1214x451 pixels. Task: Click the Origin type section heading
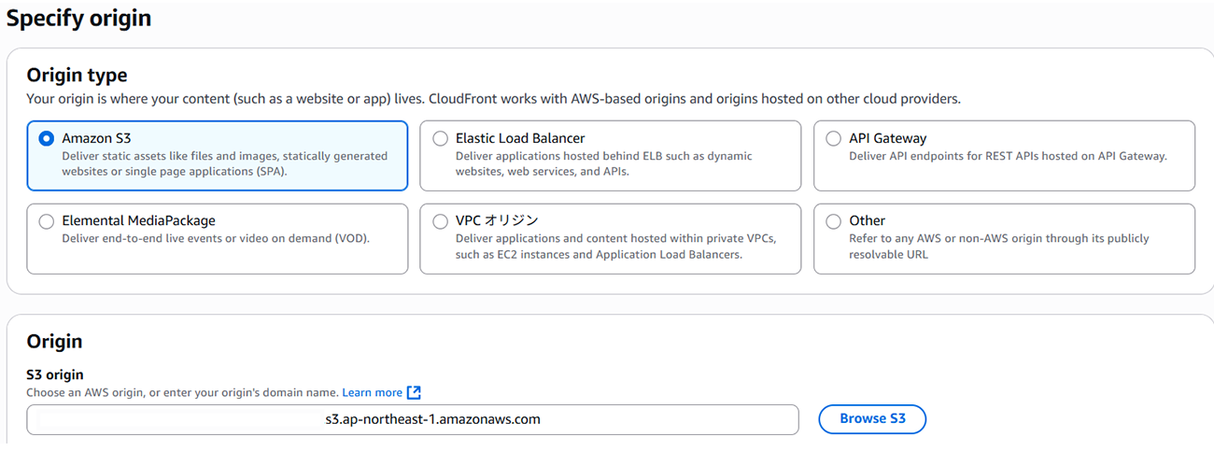click(x=77, y=75)
